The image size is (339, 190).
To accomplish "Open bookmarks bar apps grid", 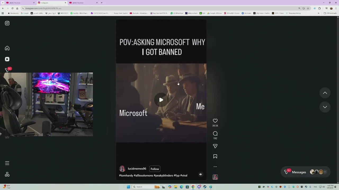I will point(3,13).
